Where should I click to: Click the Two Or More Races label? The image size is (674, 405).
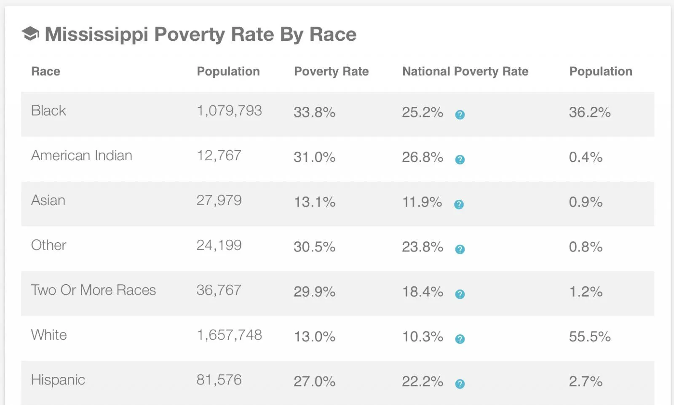coord(93,290)
